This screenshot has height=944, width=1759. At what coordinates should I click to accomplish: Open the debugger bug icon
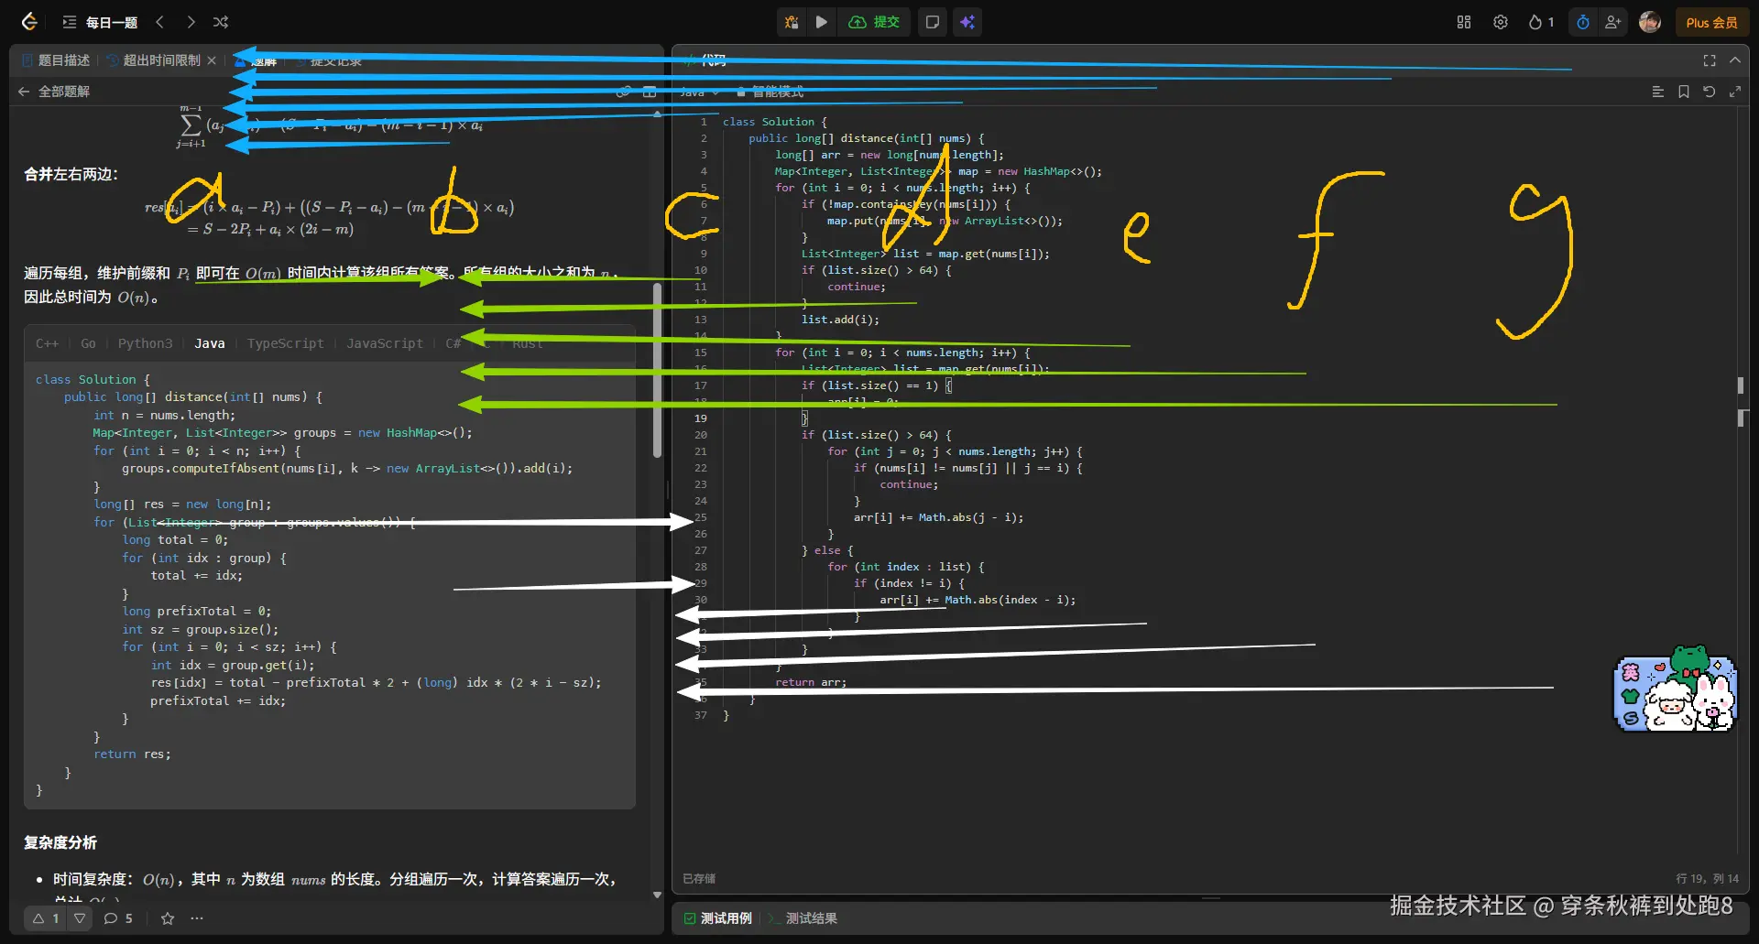click(792, 22)
